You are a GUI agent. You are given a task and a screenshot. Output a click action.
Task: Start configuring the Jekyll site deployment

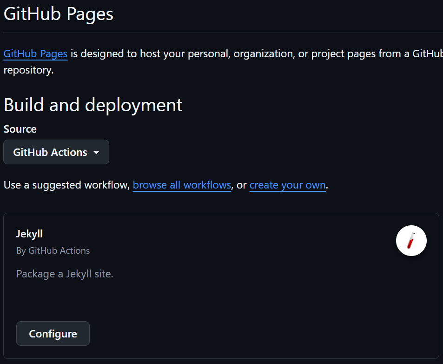(x=53, y=333)
